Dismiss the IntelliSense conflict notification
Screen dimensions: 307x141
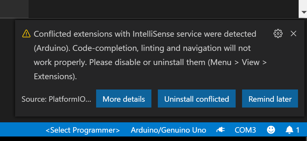point(293,34)
